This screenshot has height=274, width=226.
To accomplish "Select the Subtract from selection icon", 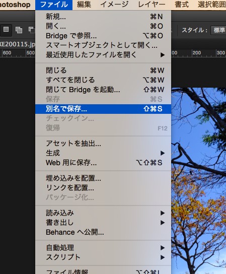I will [x=32, y=30].
